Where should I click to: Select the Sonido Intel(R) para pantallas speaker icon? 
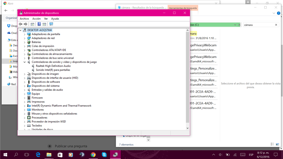33,70
